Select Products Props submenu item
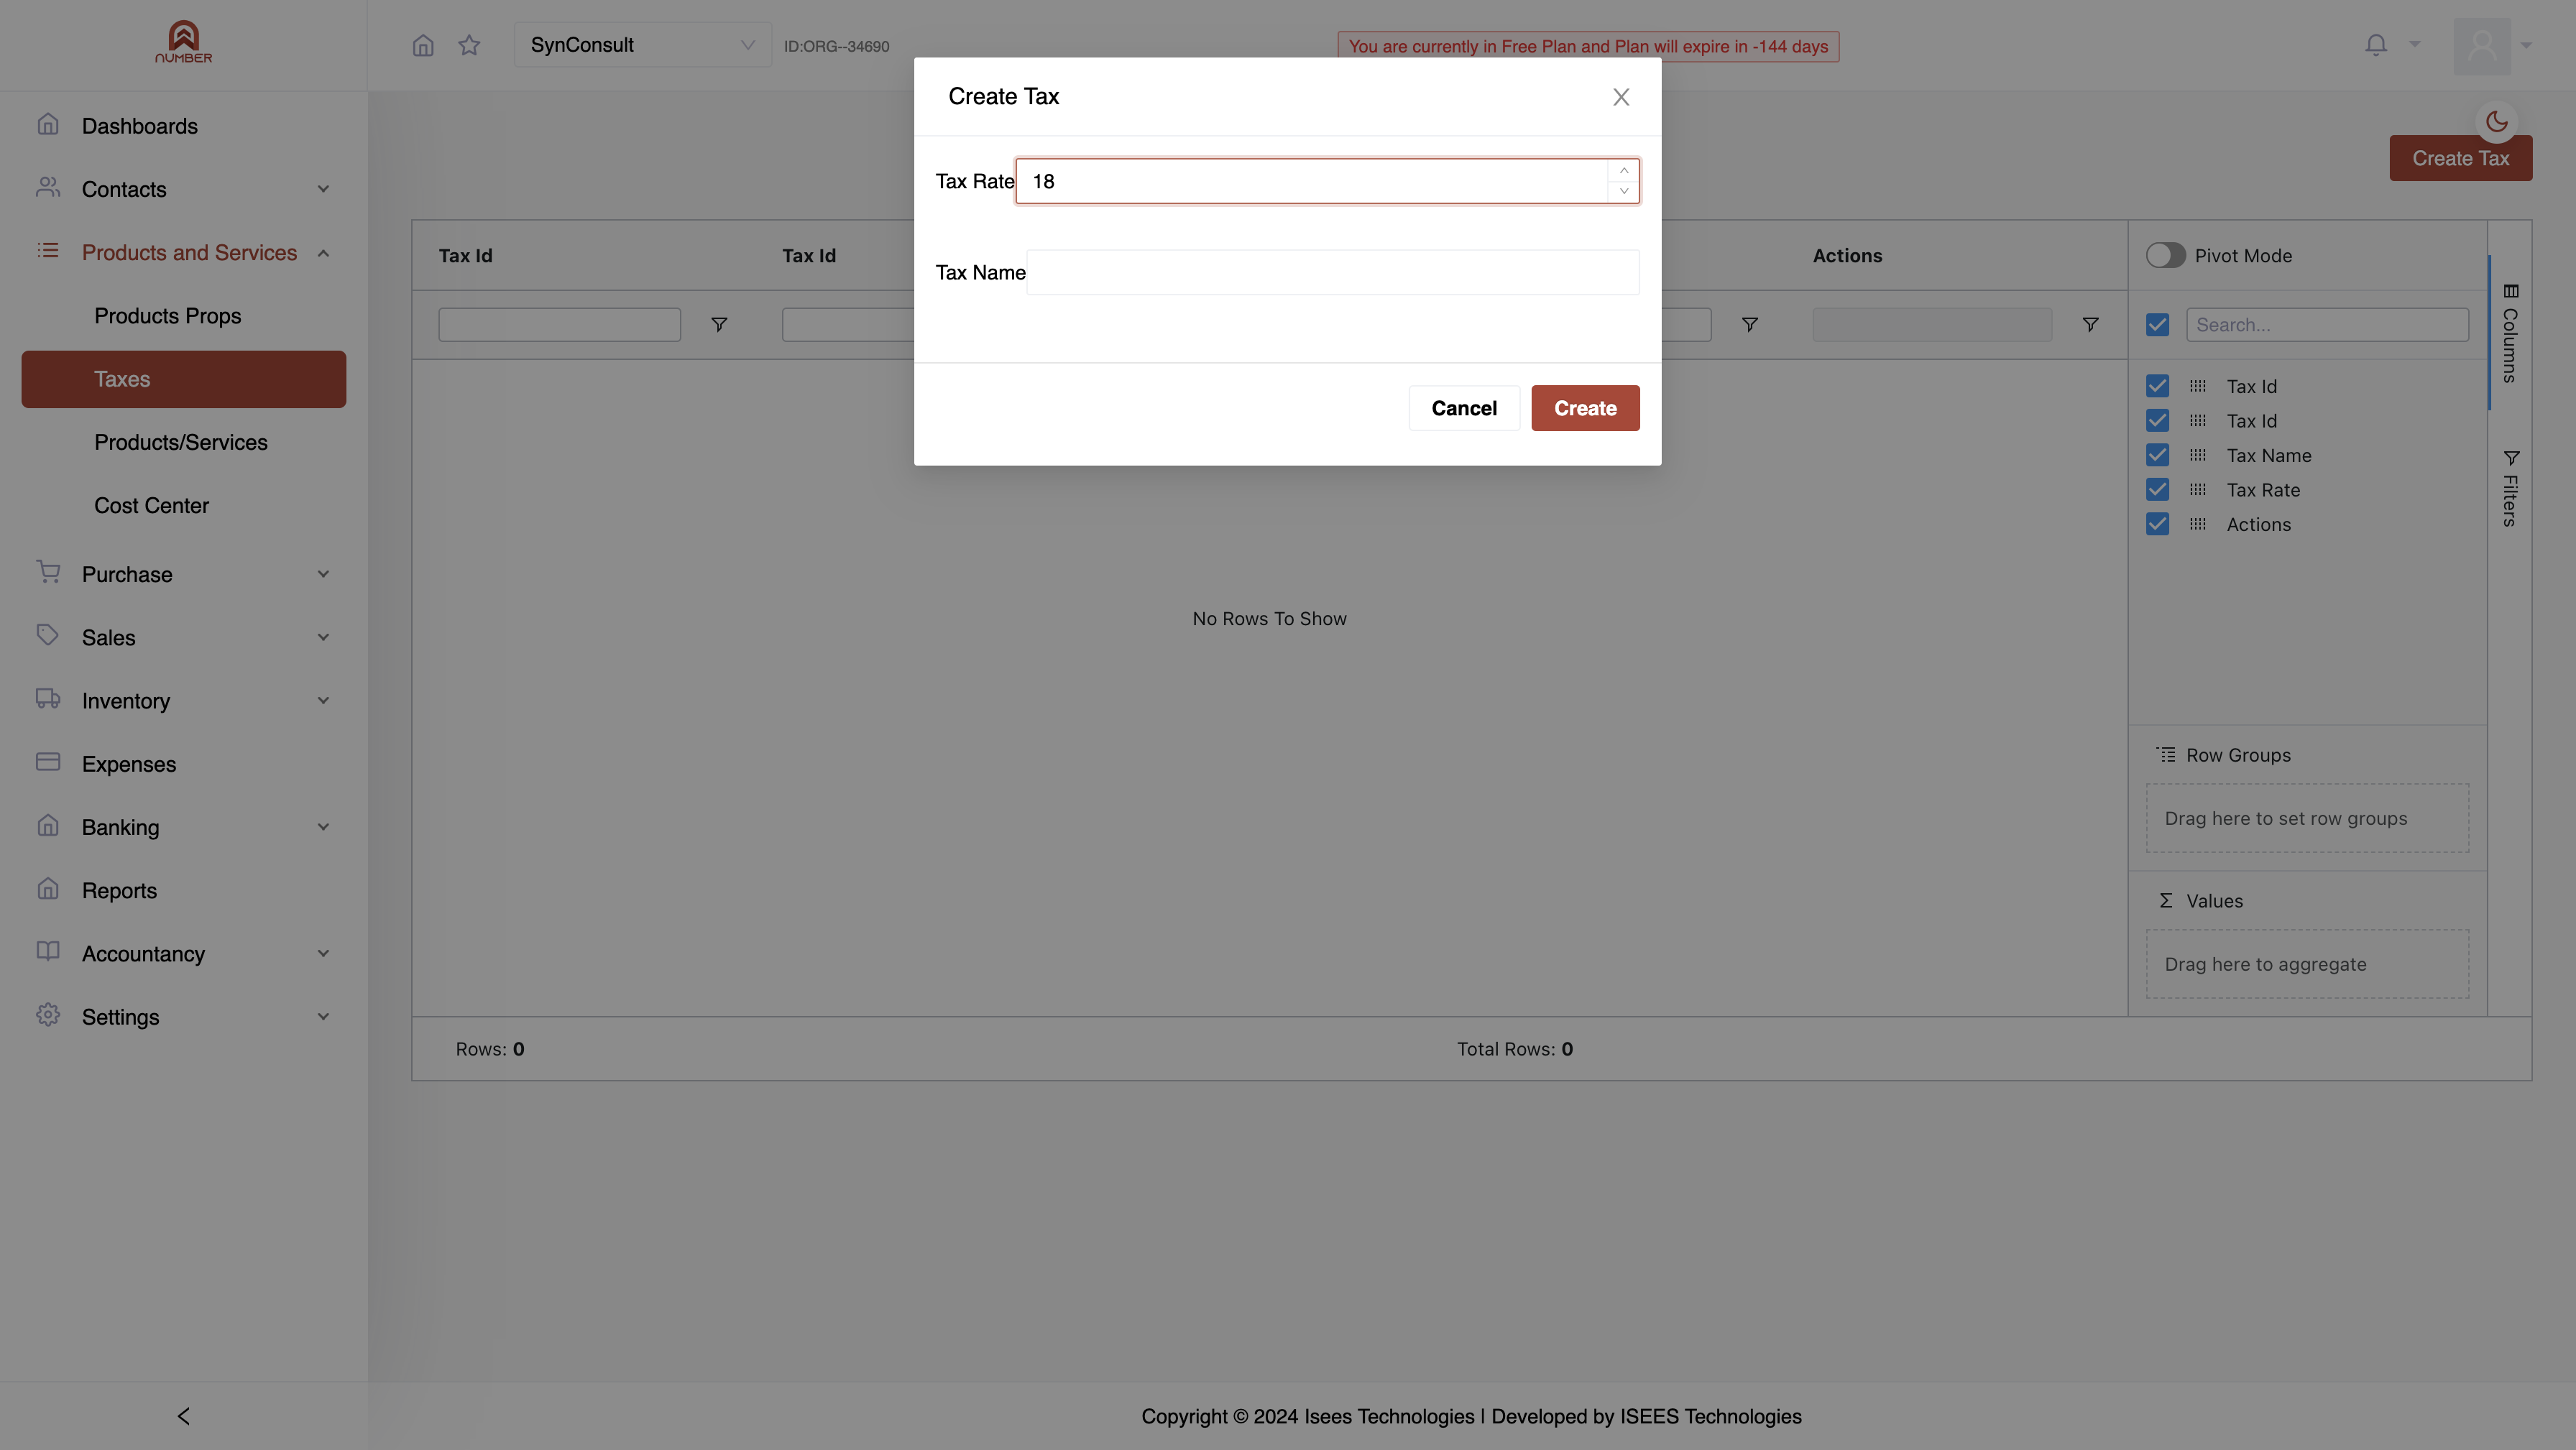This screenshot has width=2576, height=1450. tap(184, 316)
